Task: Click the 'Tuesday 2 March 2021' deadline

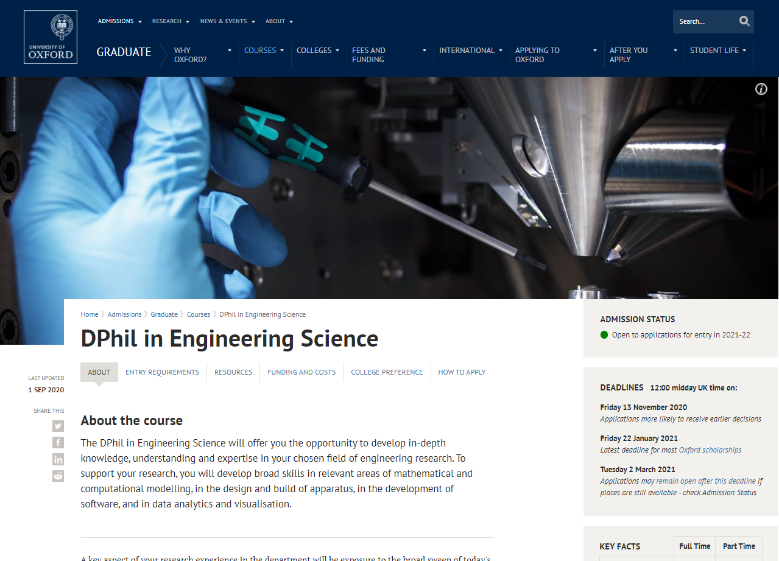Action: click(x=638, y=470)
